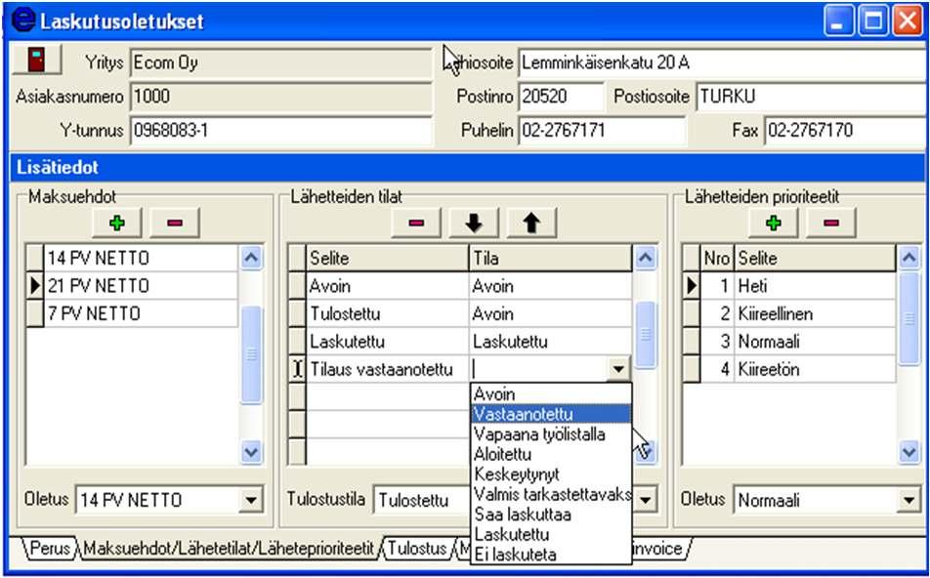Image resolution: width=930 pixels, height=578 pixels.
Task: Choose Vastaanotettu from the dropdown list
Action: tap(551, 414)
